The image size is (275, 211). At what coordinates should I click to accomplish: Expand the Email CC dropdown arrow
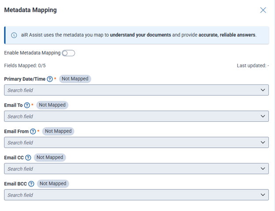(263, 169)
